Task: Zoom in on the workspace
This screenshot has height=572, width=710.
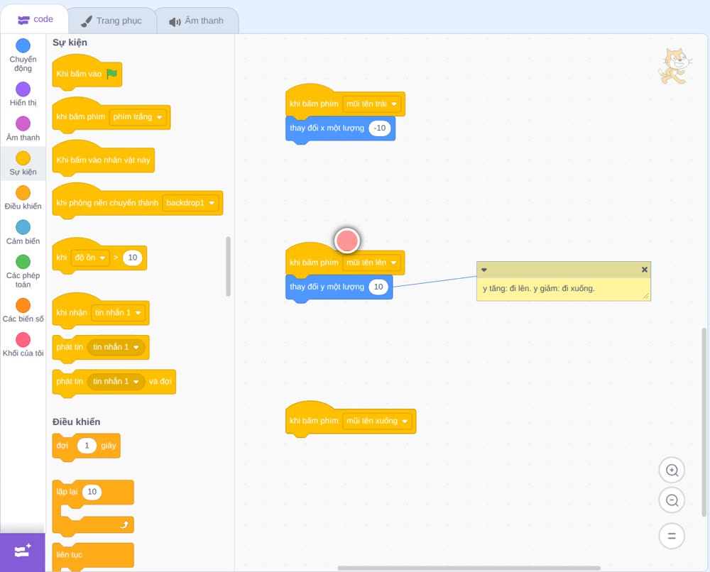Action: (672, 471)
